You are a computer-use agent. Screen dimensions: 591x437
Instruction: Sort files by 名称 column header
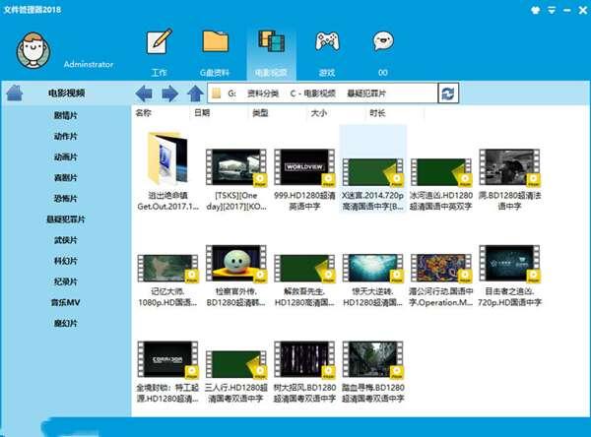tap(144, 114)
